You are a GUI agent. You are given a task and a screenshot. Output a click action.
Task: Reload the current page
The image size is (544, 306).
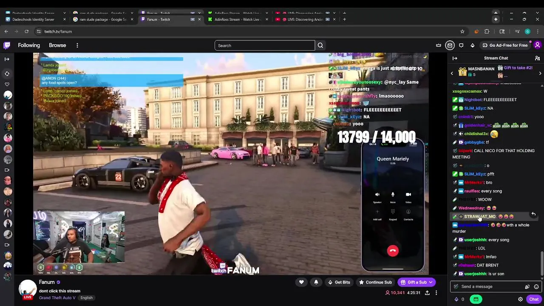click(x=26, y=31)
